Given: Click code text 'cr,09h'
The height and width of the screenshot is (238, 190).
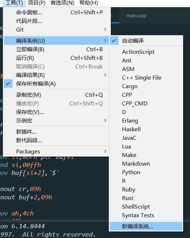Looking at the screenshot, I should click(x=30, y=189).
